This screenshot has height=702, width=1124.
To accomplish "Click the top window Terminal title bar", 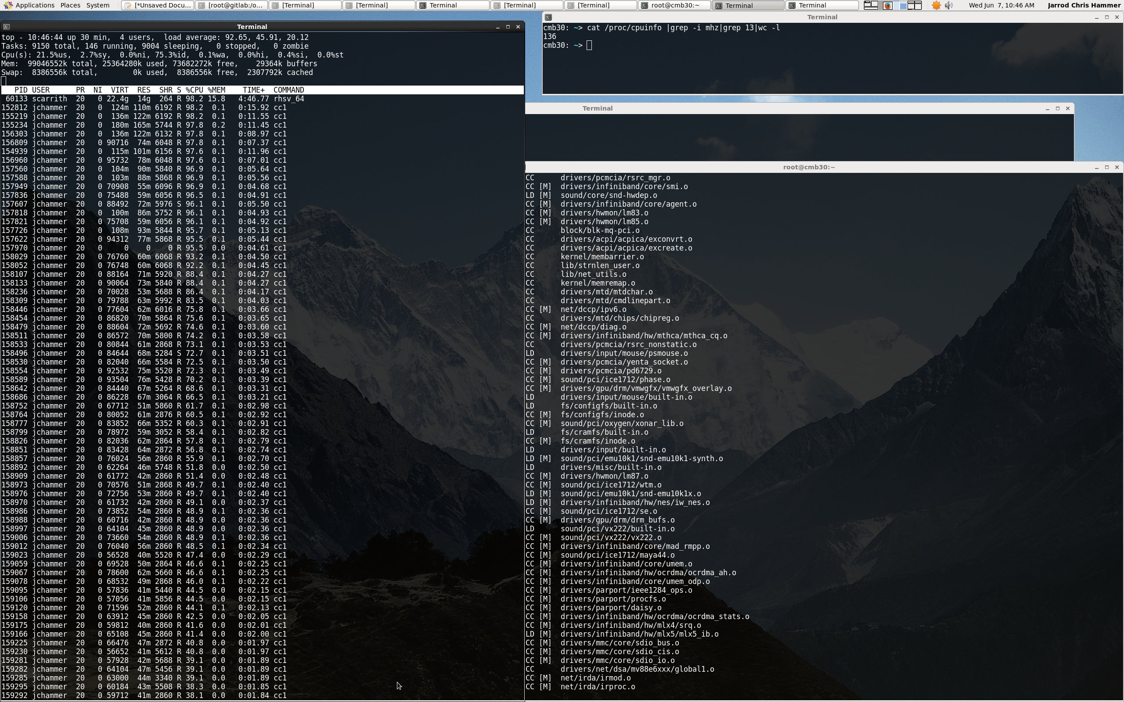I will 252,27.
